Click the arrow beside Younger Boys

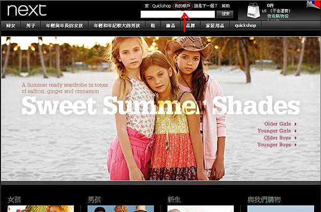[x=295, y=145]
